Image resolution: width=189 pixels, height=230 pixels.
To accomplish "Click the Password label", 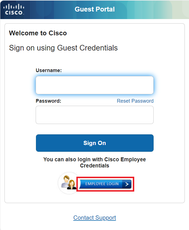I will (x=48, y=101).
